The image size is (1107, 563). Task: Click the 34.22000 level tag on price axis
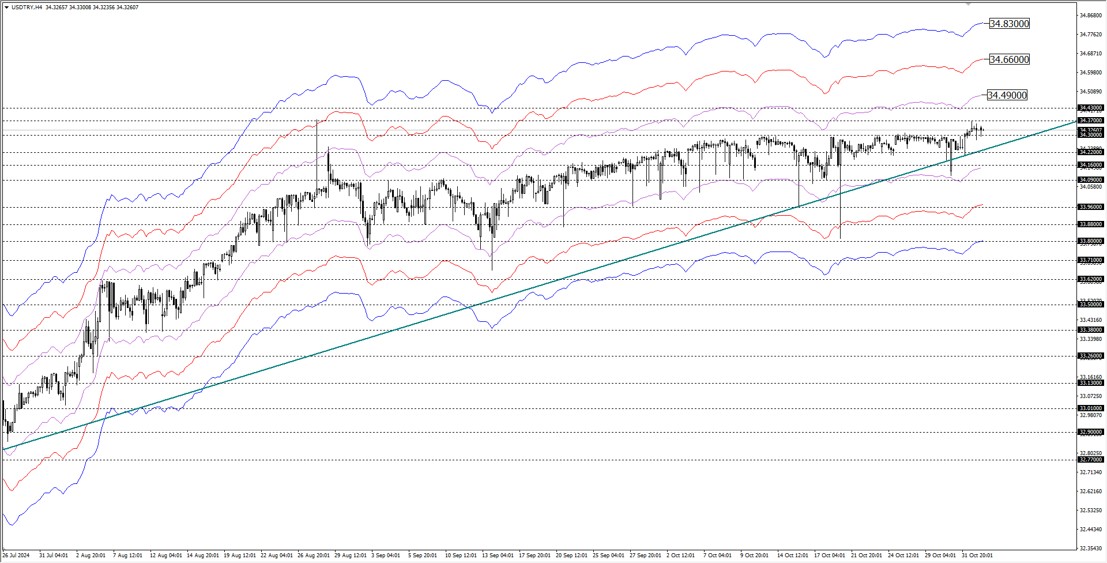[x=1091, y=152]
